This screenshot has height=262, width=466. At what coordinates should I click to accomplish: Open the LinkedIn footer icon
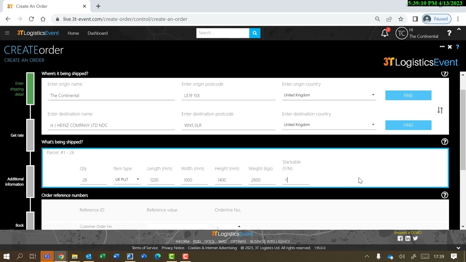408,238
